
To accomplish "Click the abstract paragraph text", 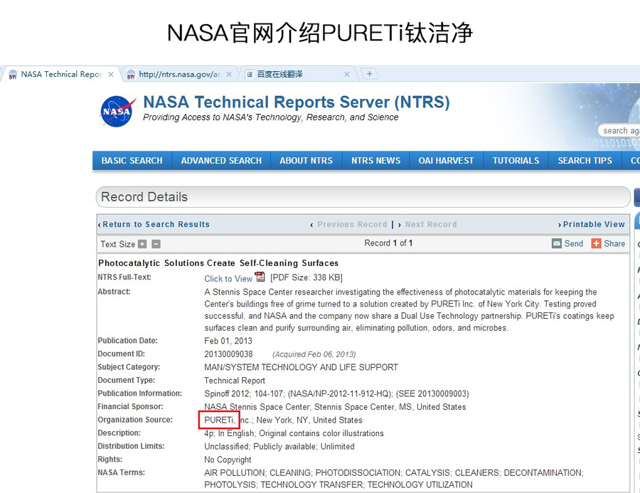I will pyautogui.click(x=409, y=310).
